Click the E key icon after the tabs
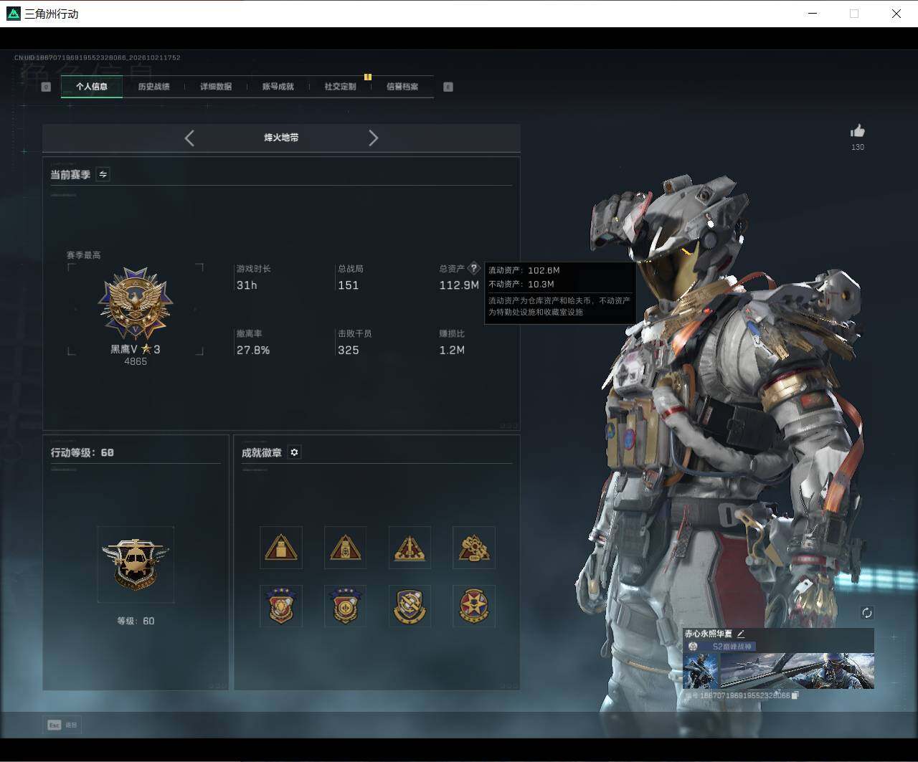918x762 pixels. (x=448, y=87)
